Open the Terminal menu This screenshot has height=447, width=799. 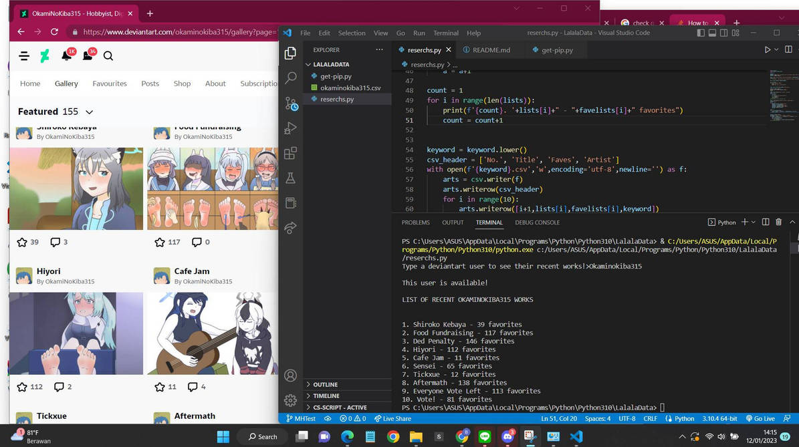click(445, 33)
